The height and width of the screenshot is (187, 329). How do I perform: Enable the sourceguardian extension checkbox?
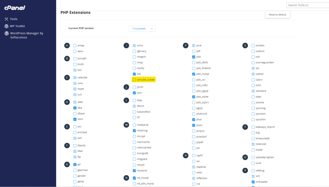pos(253,63)
